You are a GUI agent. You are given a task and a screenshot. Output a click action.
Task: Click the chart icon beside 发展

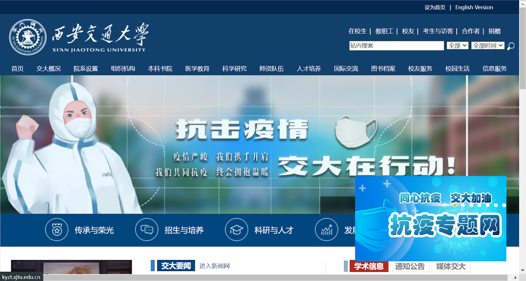[326, 230]
